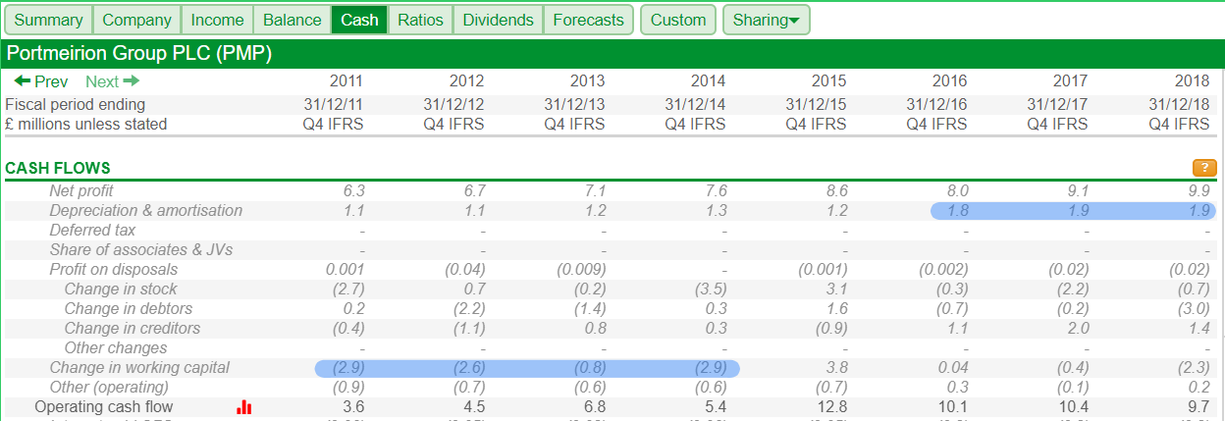Screen dimensions: 1225x421
Task: Select the 2011 column year header
Action: click(x=346, y=81)
